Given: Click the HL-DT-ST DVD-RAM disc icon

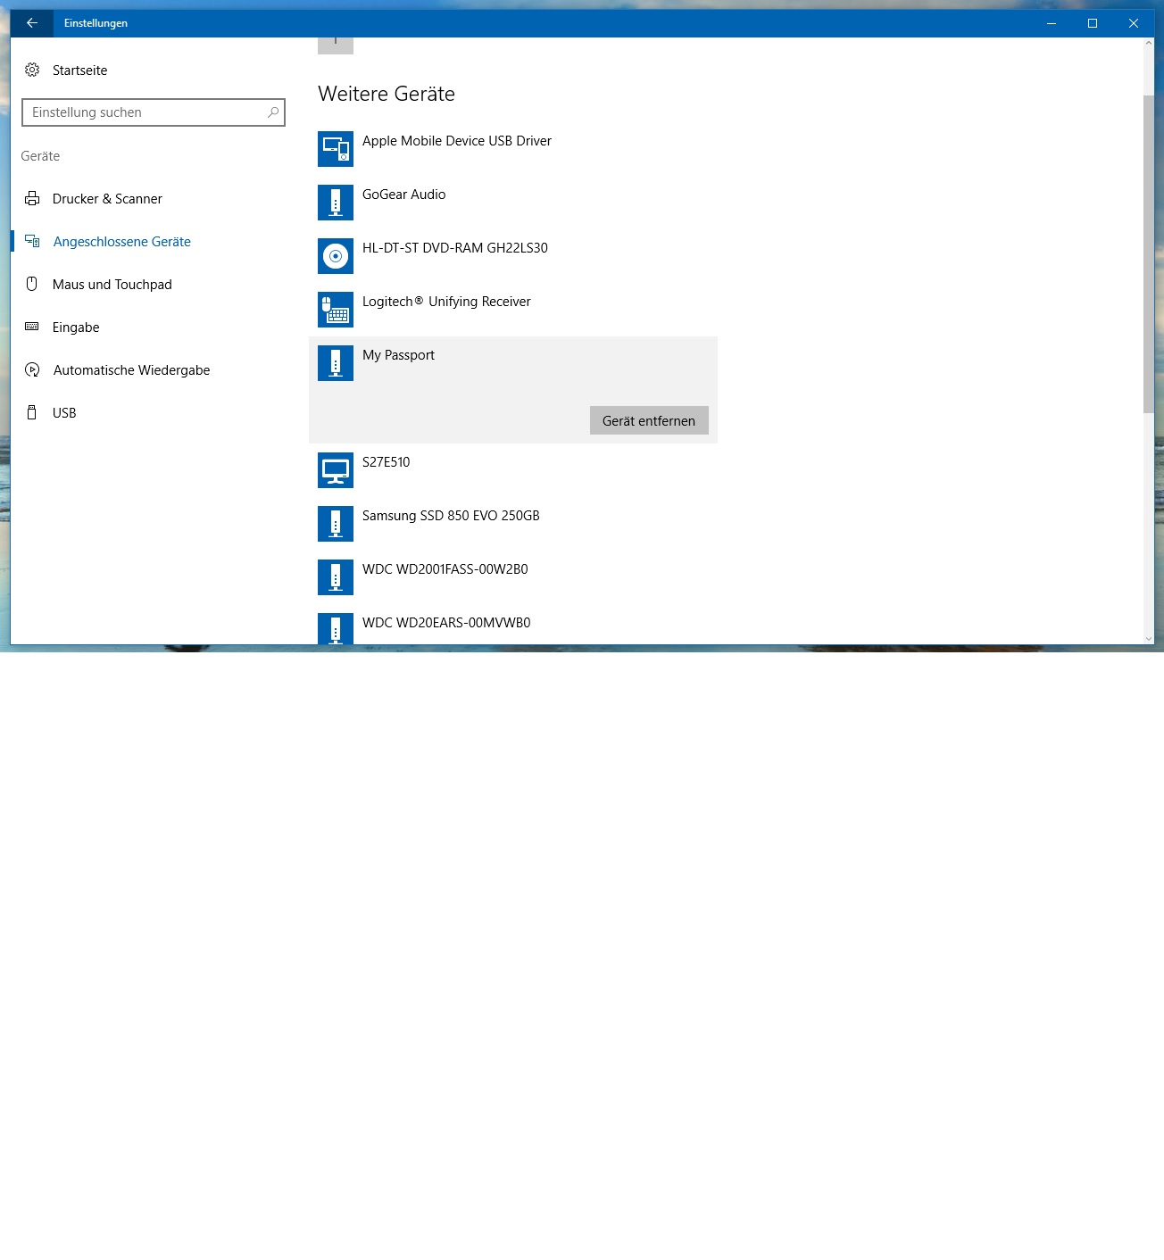Looking at the screenshot, I should pyautogui.click(x=336, y=256).
